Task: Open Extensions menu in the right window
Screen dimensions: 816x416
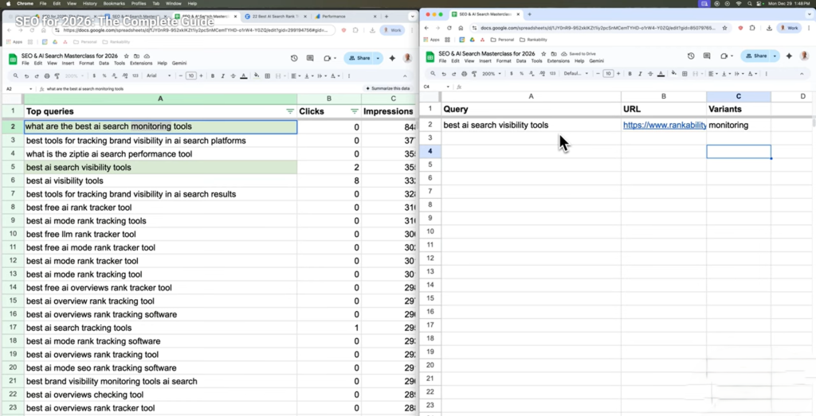Action: 558,60
